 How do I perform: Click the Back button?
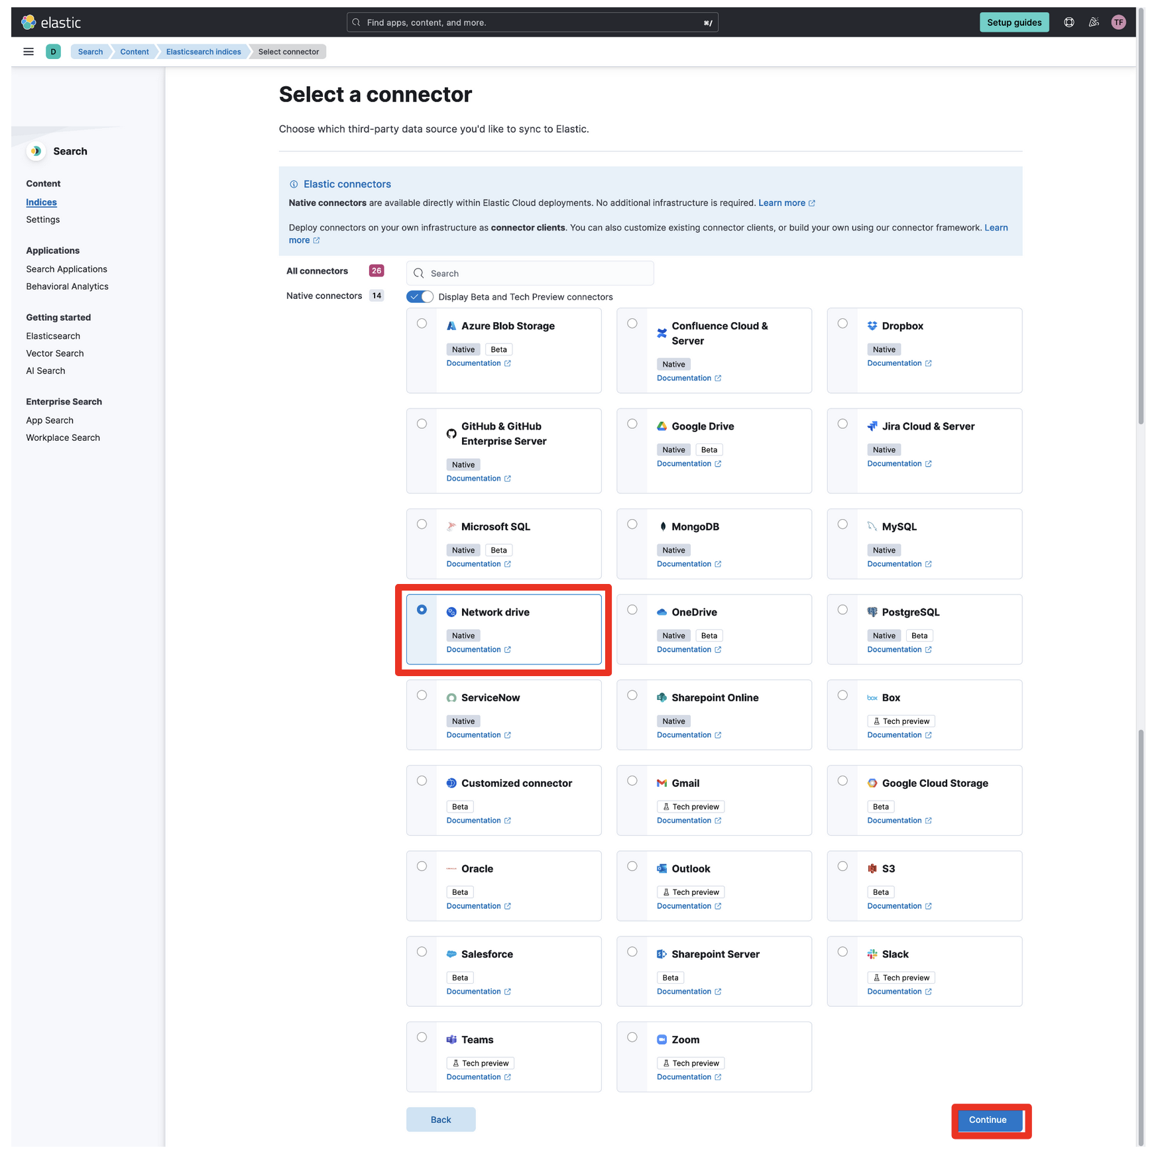[441, 1120]
